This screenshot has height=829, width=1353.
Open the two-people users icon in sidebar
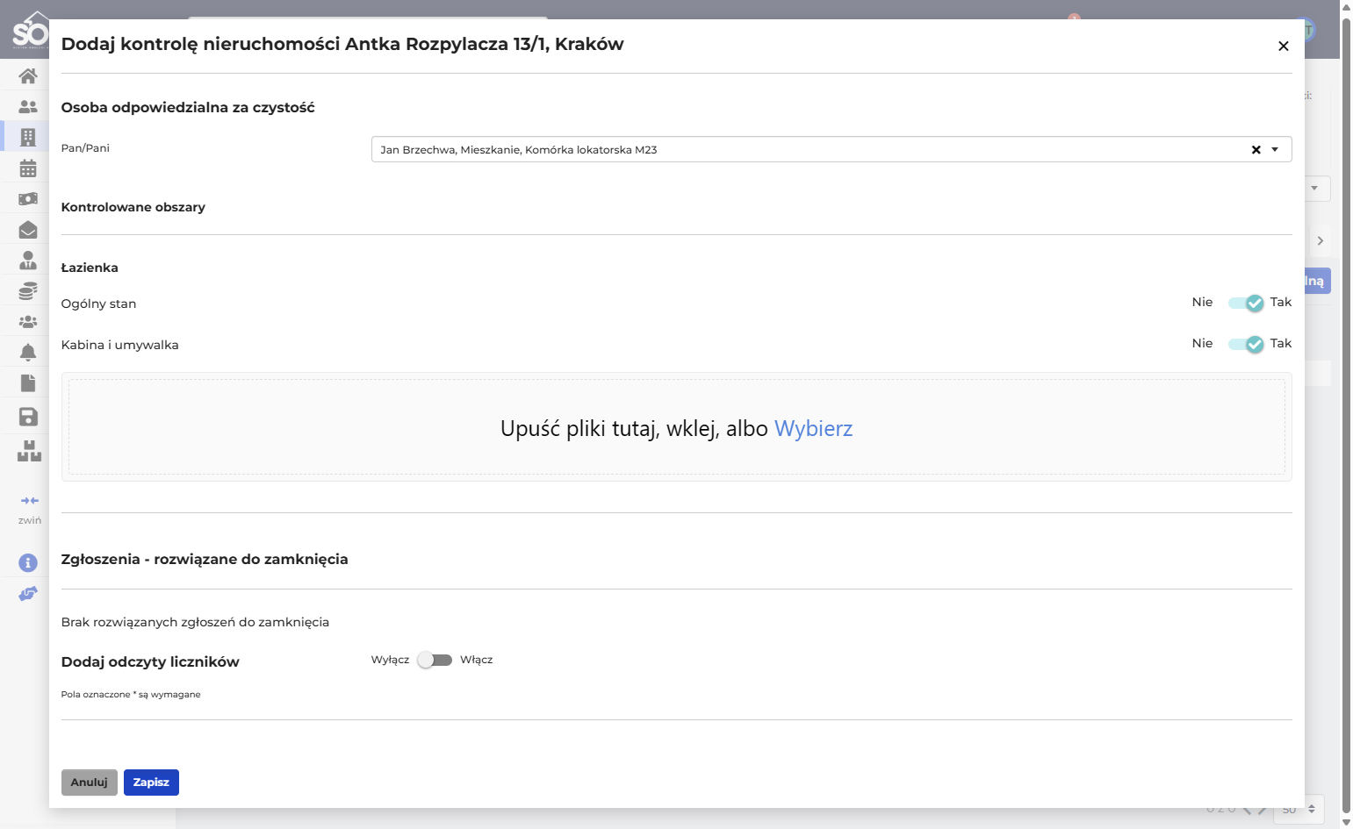28,107
